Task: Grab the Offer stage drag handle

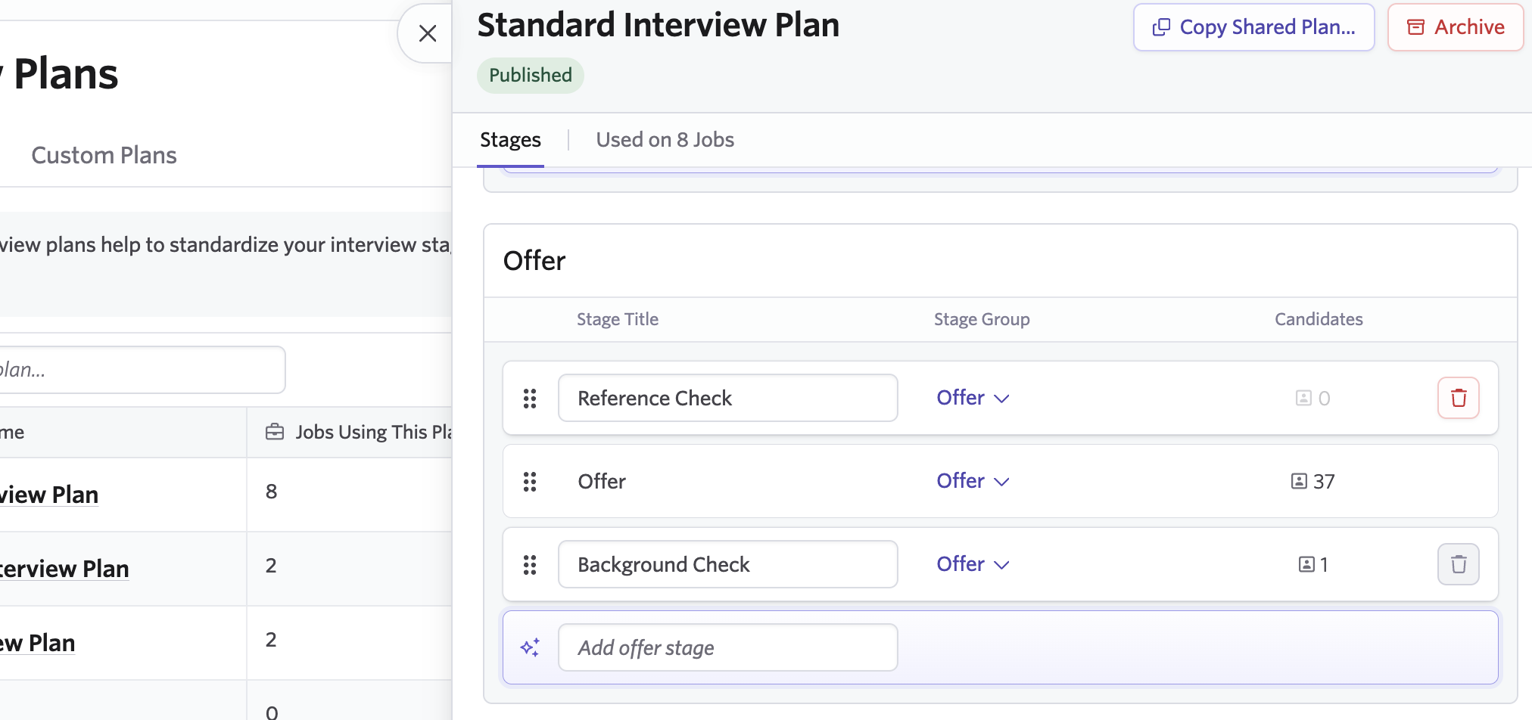Action: pyautogui.click(x=530, y=482)
